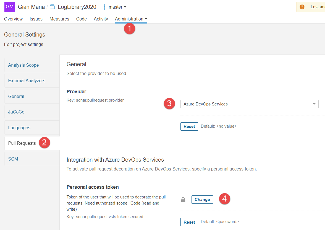Image resolution: width=325 pixels, height=230 pixels.
Task: Open the Azure DevOps Services provider dropdown
Action: 249,104
